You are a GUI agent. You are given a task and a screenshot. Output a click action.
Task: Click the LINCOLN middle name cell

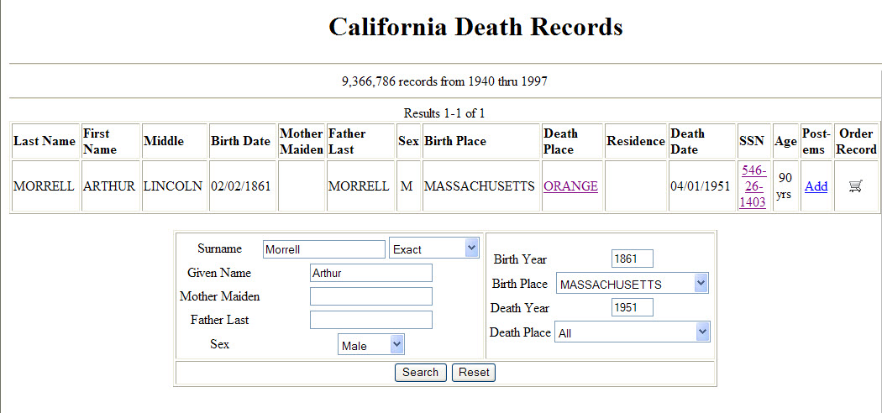point(173,186)
